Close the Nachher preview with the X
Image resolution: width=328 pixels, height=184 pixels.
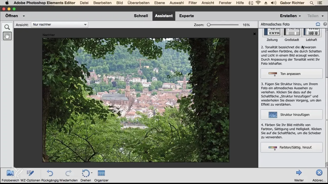pos(254,34)
